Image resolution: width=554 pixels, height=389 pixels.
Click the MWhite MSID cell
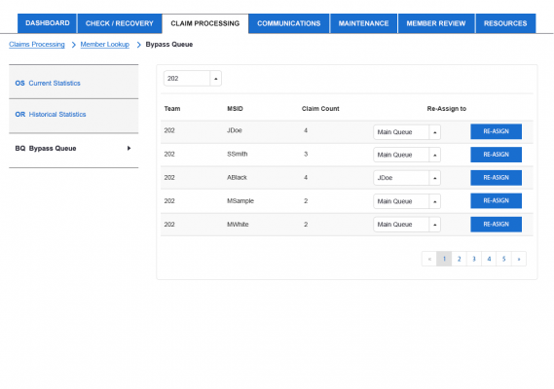(238, 225)
